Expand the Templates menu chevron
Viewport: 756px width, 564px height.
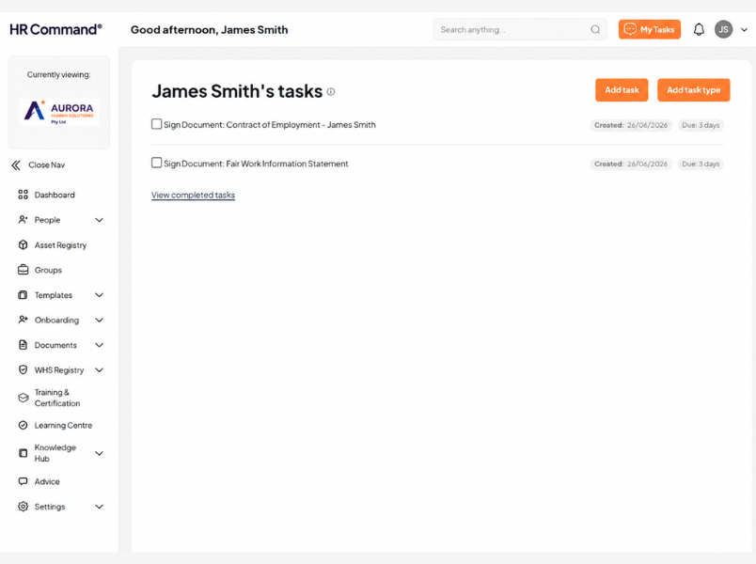(100, 295)
